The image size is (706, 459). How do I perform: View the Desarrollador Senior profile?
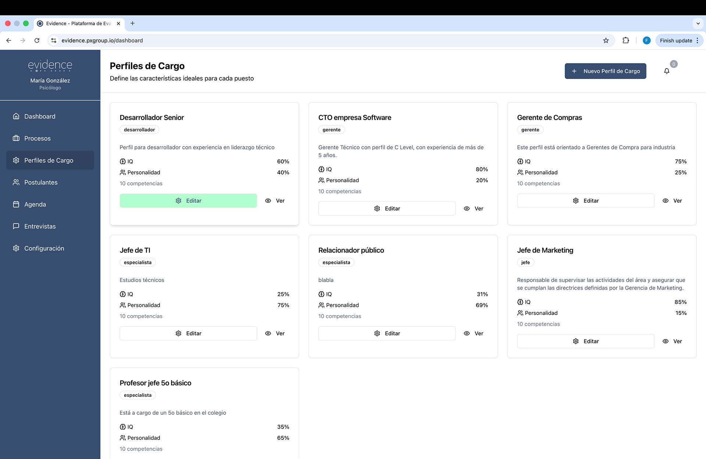tap(275, 201)
